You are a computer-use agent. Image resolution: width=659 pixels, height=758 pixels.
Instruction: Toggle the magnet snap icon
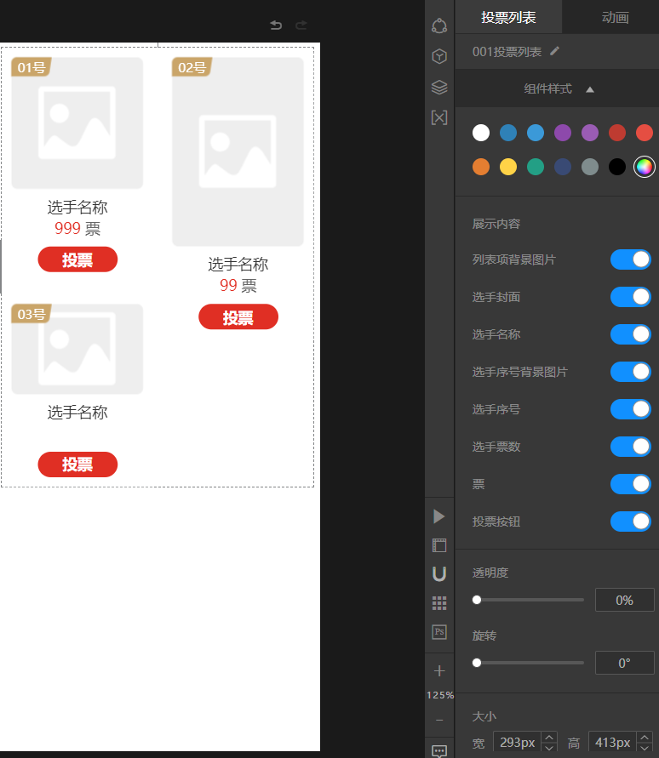point(439,574)
